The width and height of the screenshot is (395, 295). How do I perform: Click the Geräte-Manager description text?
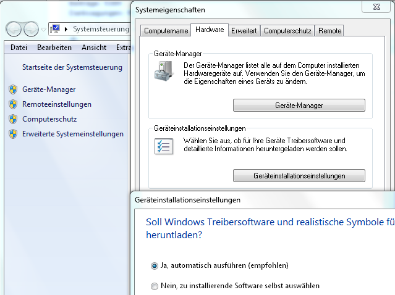click(274, 73)
